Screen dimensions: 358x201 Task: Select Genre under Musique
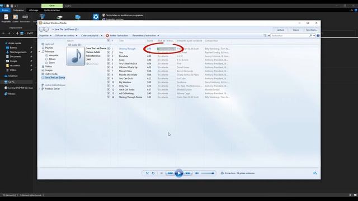(x=51, y=63)
